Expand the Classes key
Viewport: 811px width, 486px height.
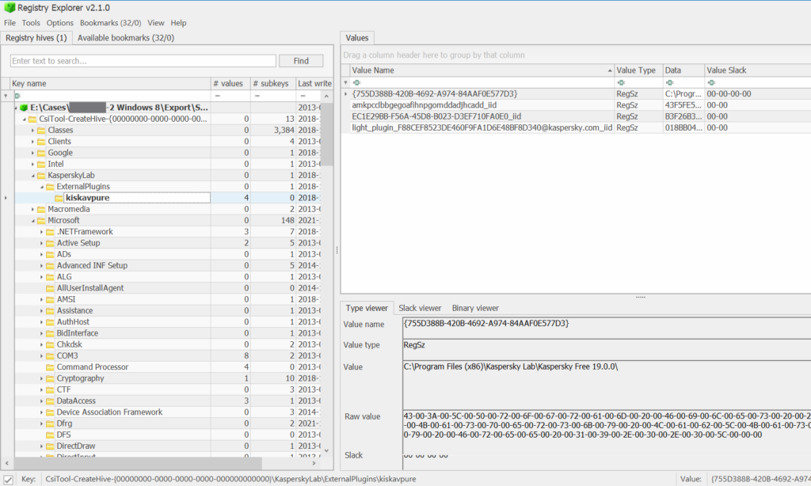pos(32,131)
